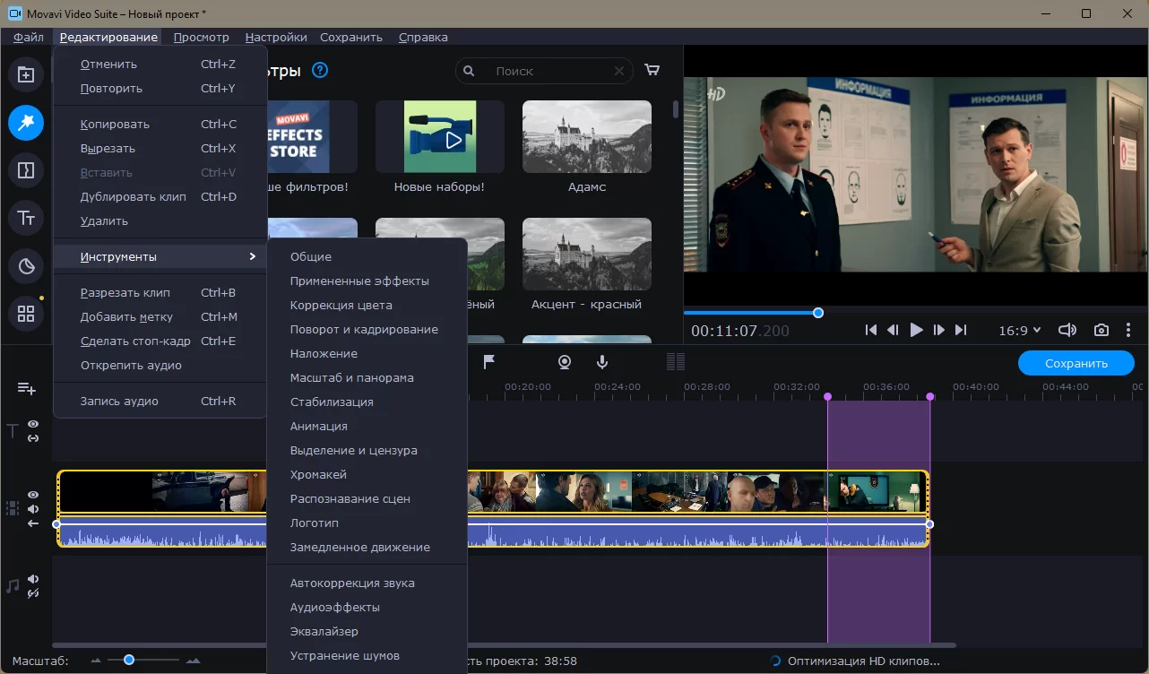1149x674 pixels.
Task: Click the audio track music note icon
Action: [x=13, y=585]
